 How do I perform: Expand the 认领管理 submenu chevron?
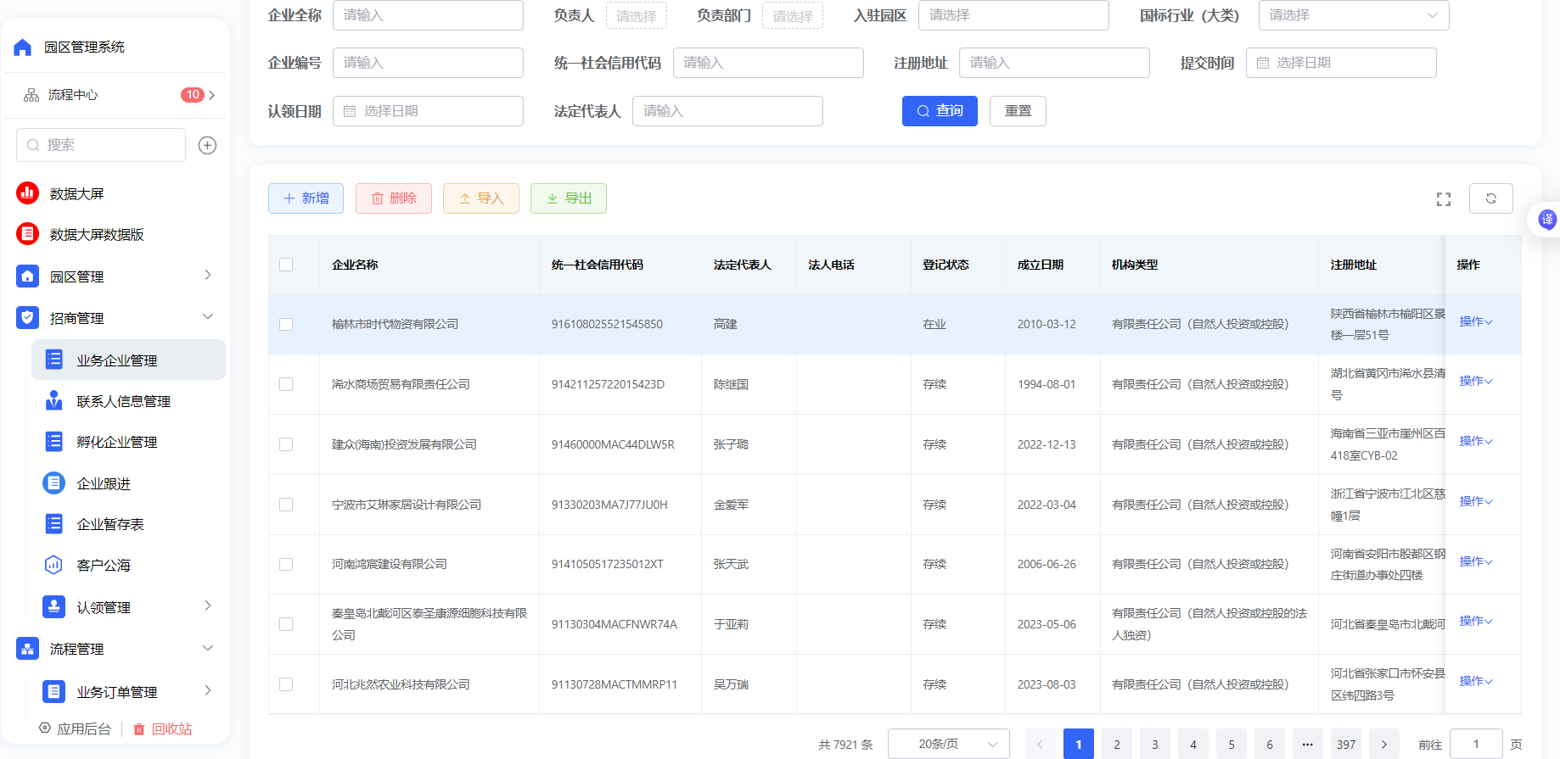(x=208, y=606)
